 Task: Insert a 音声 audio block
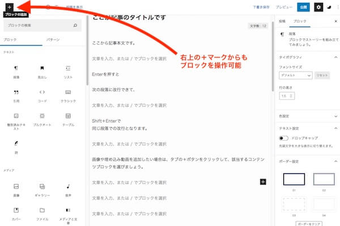point(68,190)
